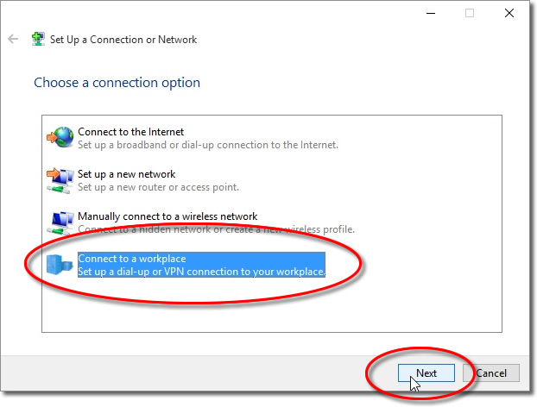Pick the broadband or dial-up description line
The width and height of the screenshot is (537, 407).
pos(208,145)
